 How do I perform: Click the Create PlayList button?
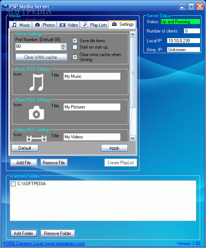point(121,163)
